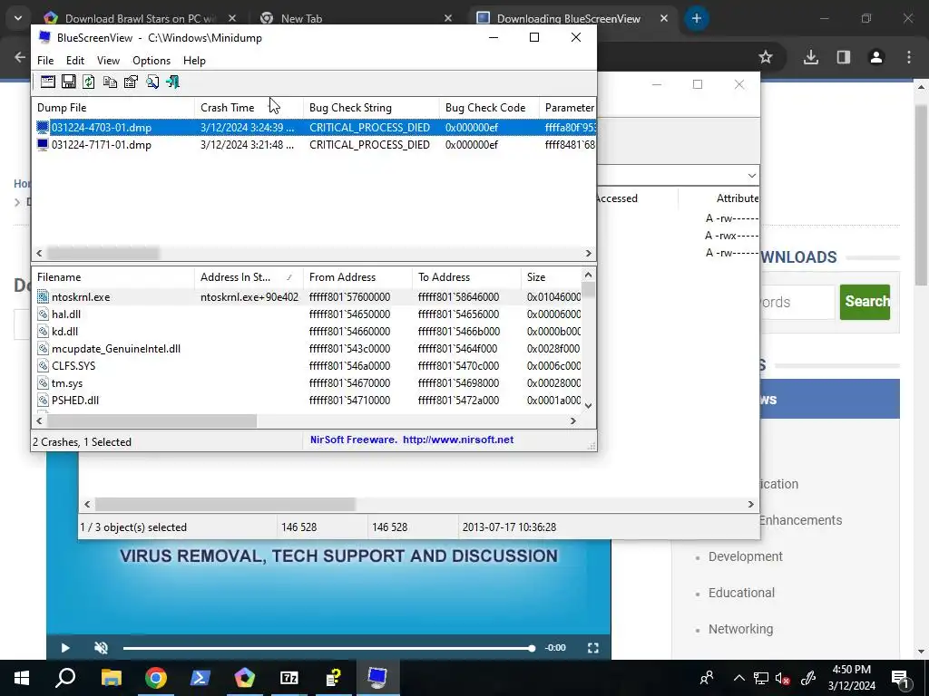Show hidden system tray icons chevron
This screenshot has height=696, width=929.
tap(738, 678)
